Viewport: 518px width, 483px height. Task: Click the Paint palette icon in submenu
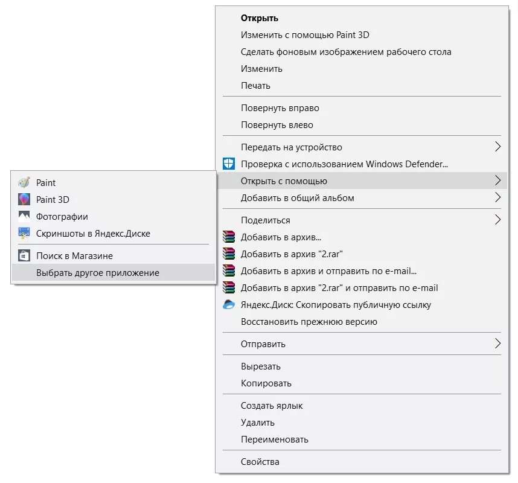point(24,182)
